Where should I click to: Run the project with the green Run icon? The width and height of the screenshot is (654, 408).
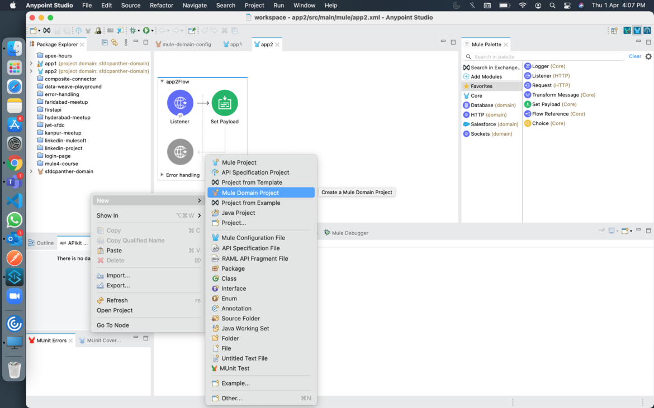click(146, 30)
